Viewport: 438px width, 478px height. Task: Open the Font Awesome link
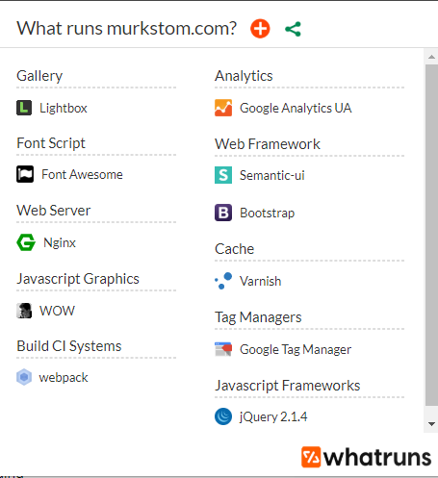point(82,175)
